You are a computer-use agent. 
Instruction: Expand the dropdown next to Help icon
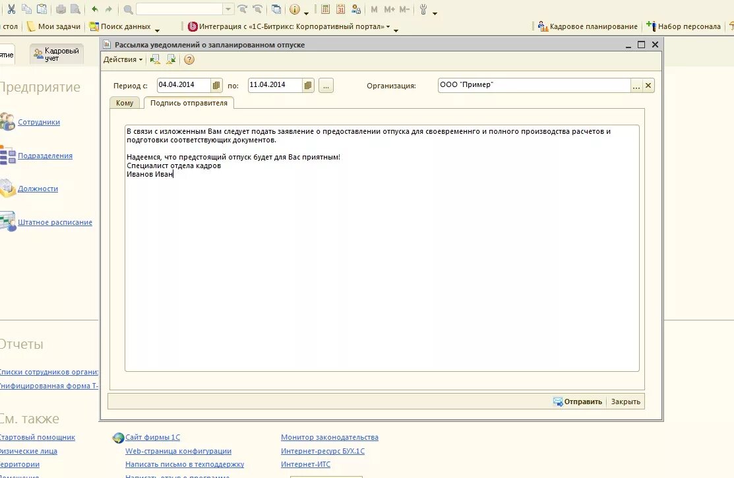point(306,13)
